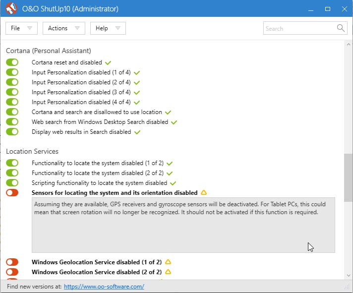The image size is (353, 293).
Task: Click checkmark beside Input Personalization disabled (3 of 4)
Action: tap(137, 92)
